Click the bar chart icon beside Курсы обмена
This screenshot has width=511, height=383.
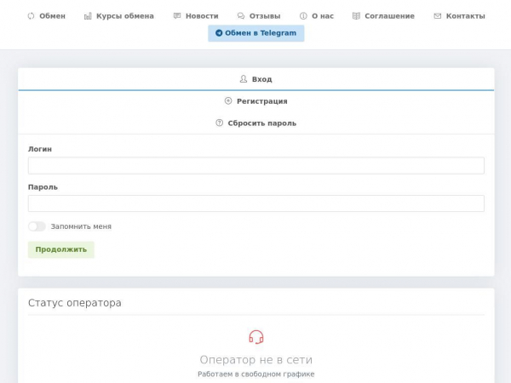(88, 16)
